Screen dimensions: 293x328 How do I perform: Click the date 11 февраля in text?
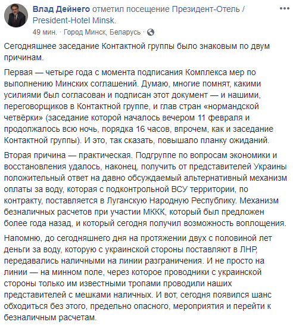[220, 117]
